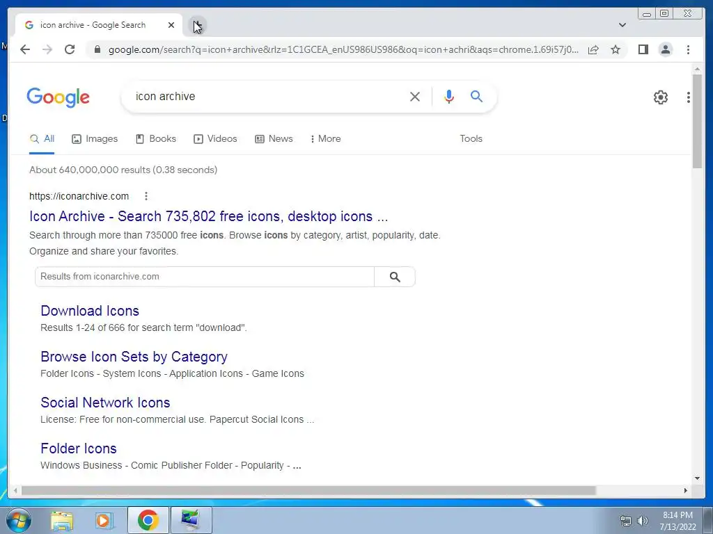Viewport: 713px width, 534px height.
Task: Clear the search query with X
Action: click(x=415, y=96)
